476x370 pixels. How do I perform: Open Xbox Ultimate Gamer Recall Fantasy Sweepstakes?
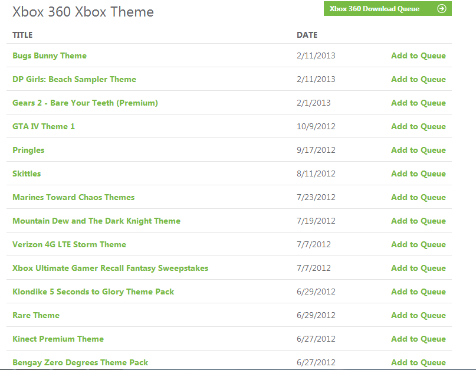(110, 269)
